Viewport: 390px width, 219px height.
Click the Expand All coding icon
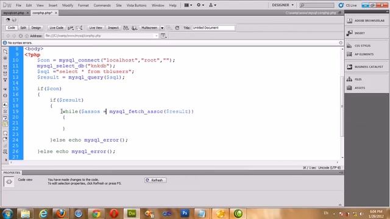tap(5, 80)
